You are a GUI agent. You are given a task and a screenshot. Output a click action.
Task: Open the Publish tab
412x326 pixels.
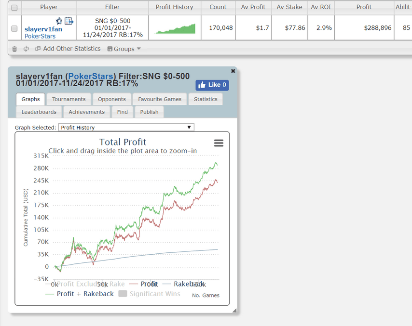(149, 112)
